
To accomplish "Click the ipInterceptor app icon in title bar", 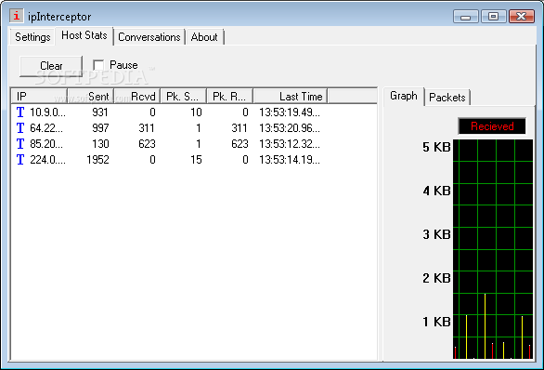I will 16,16.
